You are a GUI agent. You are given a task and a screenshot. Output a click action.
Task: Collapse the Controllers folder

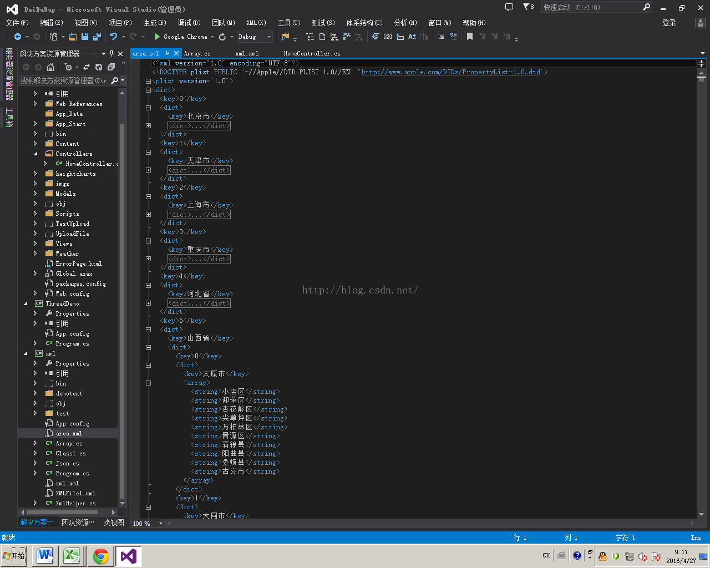click(35, 154)
